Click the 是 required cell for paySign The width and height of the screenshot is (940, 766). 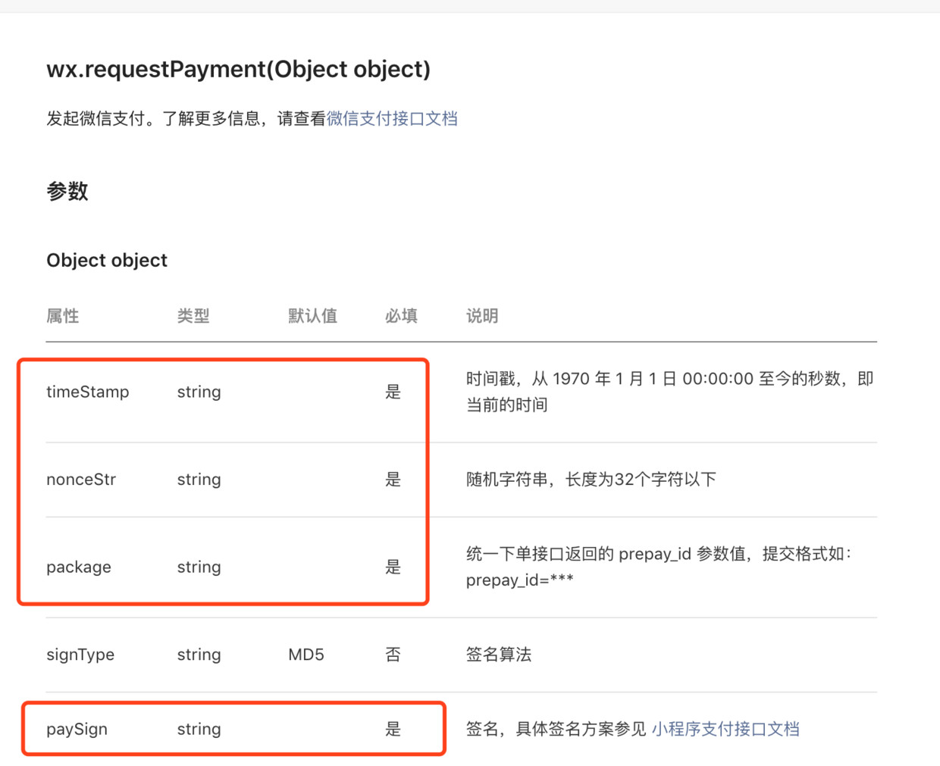tap(393, 729)
